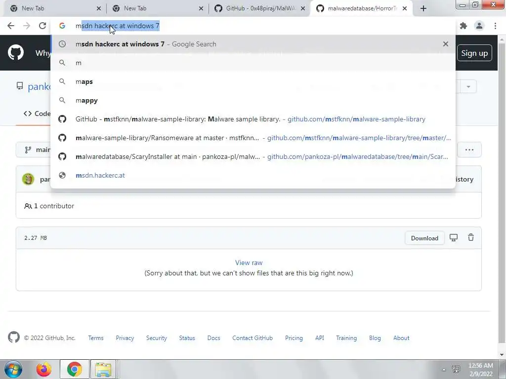
Task: Open the repository owner link 'pank'
Action: (39, 86)
